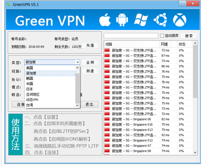Click the 搜索 search button
201x166 pixels.
(x=189, y=36)
